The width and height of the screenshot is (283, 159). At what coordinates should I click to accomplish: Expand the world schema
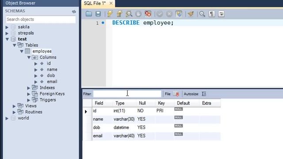tap(7, 118)
